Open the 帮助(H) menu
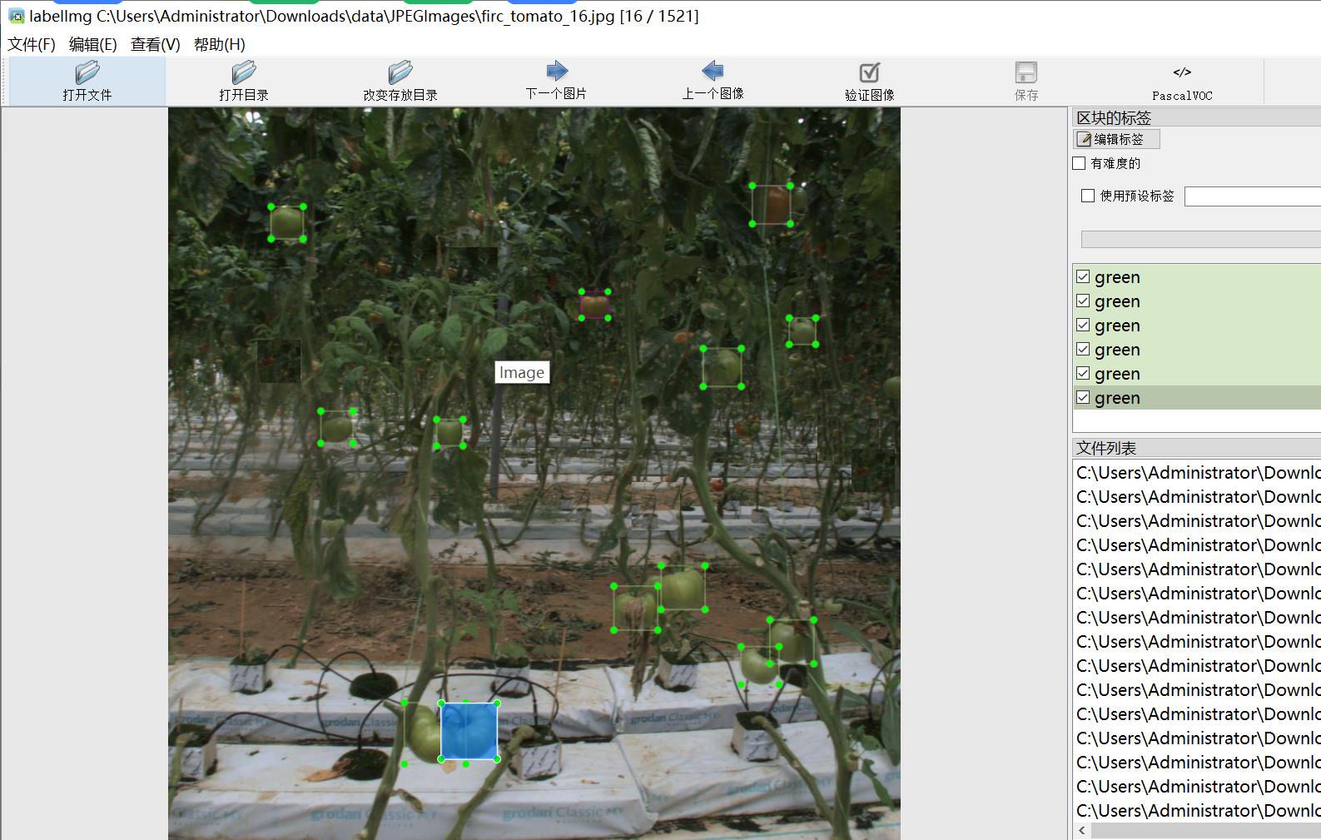Screen dimensions: 1321x840 220,45
